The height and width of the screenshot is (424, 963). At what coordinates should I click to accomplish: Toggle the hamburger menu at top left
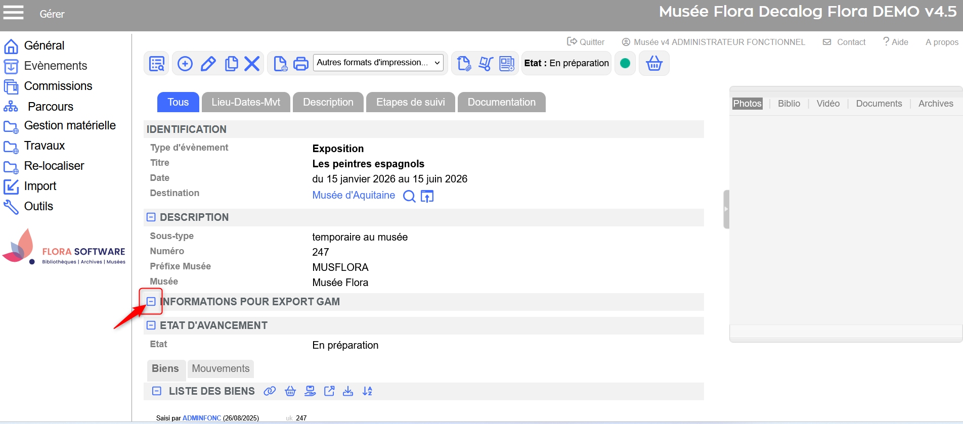pos(14,13)
